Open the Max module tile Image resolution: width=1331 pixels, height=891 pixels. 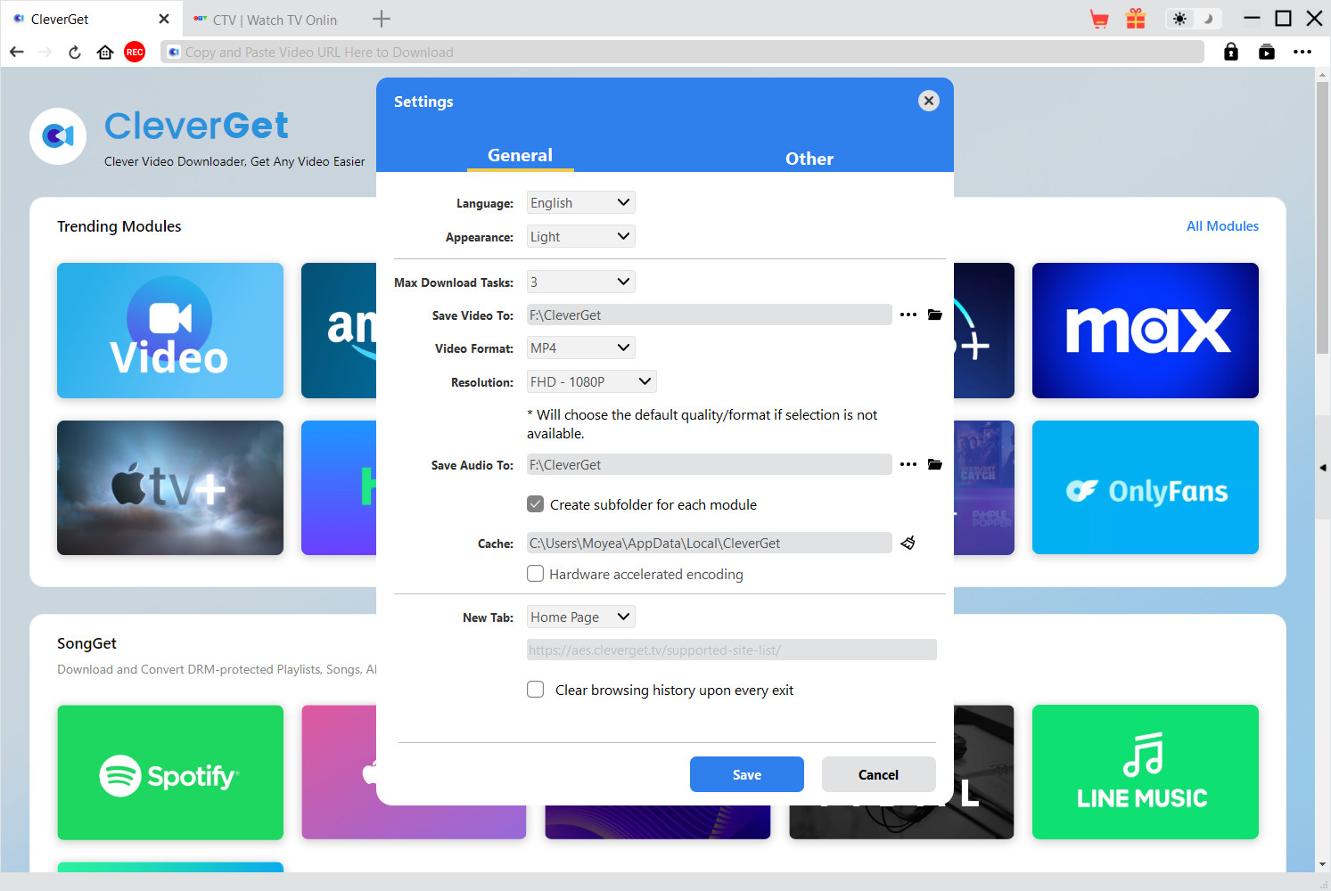click(1146, 331)
